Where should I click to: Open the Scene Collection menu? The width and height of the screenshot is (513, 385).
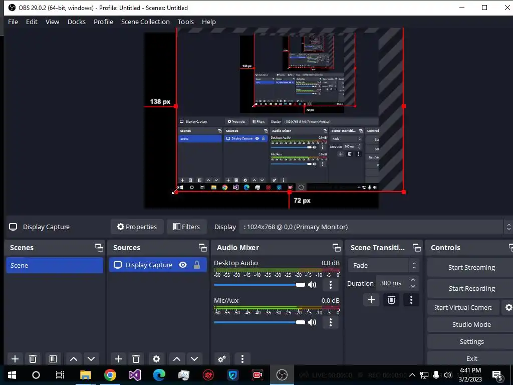pyautogui.click(x=145, y=22)
